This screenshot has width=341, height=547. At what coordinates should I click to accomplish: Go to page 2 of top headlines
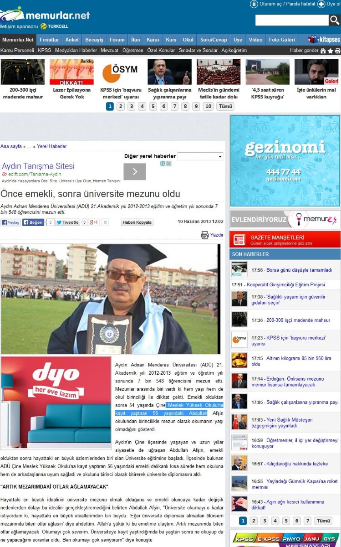click(x=121, y=106)
